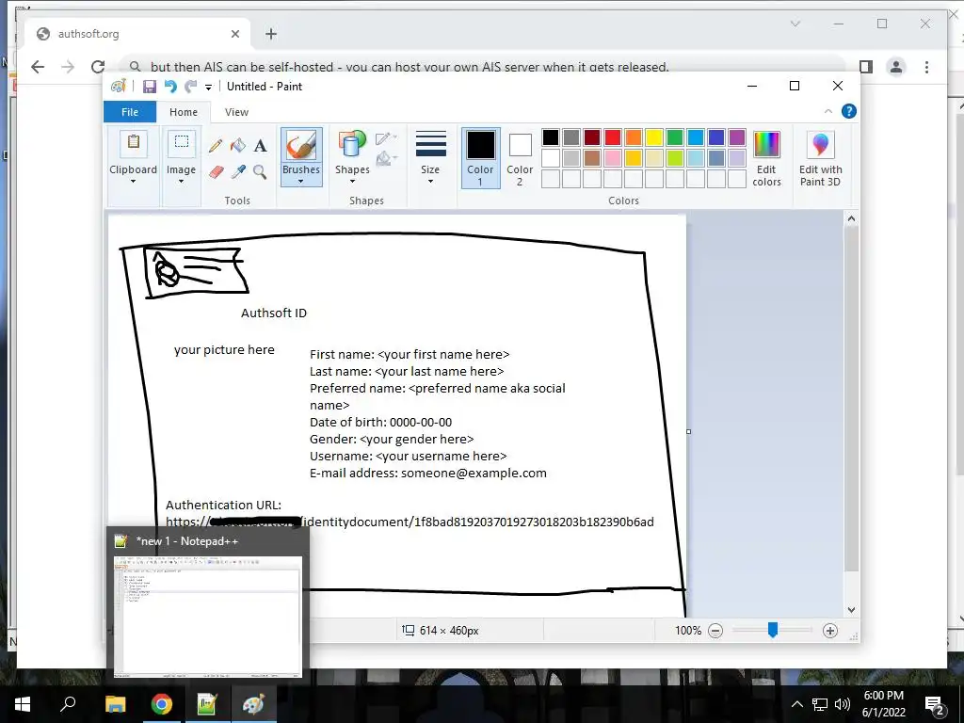Select the Color picker eyedropper tool
Screen dimensions: 964x723
(238, 171)
